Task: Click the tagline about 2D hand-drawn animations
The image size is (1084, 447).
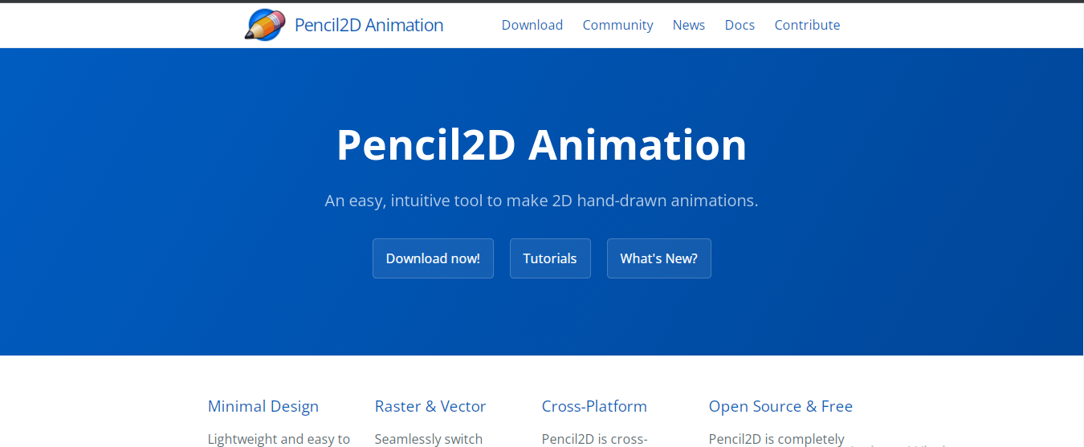Action: [542, 201]
